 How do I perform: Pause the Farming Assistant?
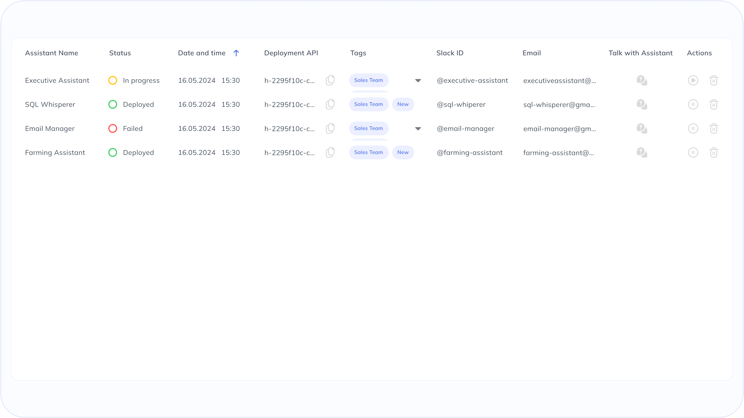693,152
